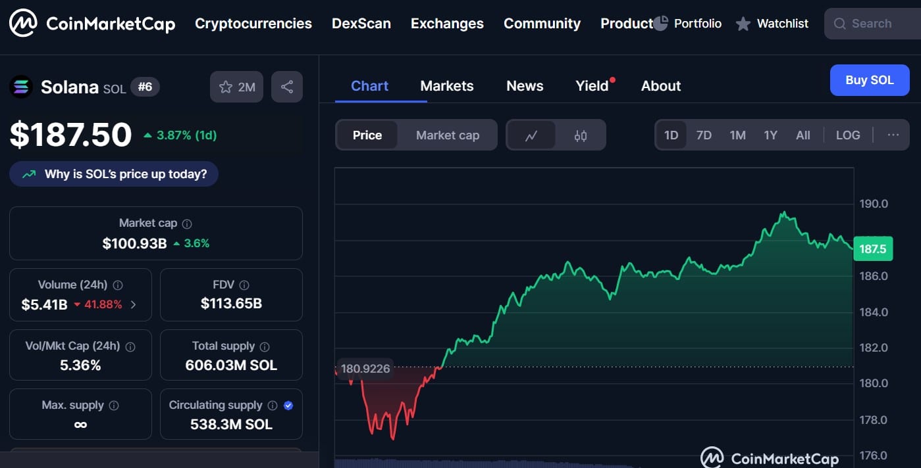The height and width of the screenshot is (468, 921).
Task: Open Why is SOL's price up today
Action: [113, 174]
